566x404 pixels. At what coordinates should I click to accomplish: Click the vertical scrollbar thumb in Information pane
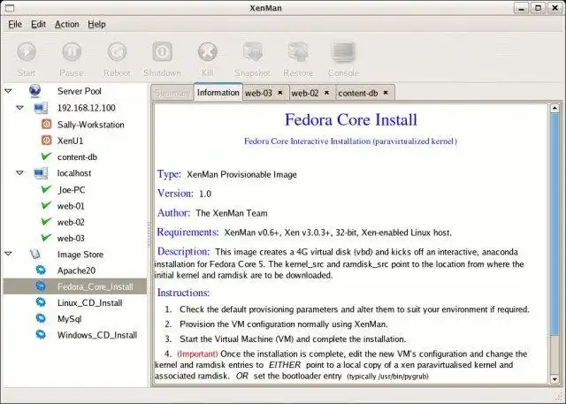(555, 224)
